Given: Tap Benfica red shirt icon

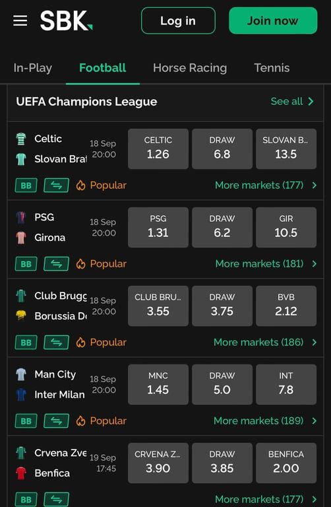Looking at the screenshot, I should click(21, 473).
